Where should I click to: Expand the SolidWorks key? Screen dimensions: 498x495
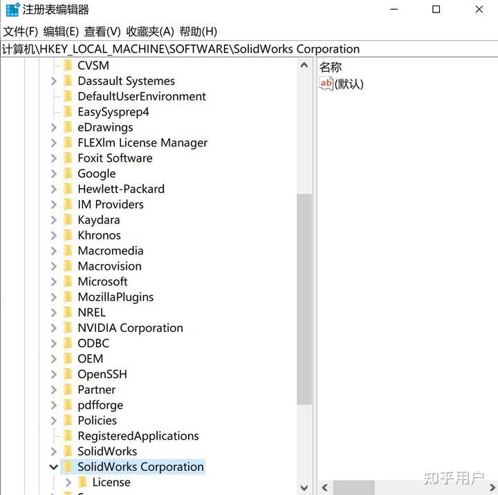pos(54,451)
